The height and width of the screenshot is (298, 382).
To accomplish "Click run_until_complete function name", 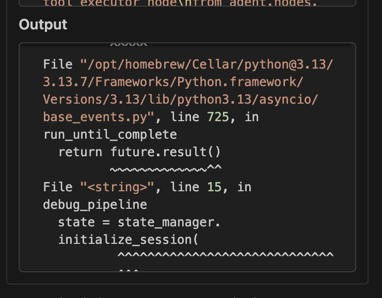I will 110,135.
